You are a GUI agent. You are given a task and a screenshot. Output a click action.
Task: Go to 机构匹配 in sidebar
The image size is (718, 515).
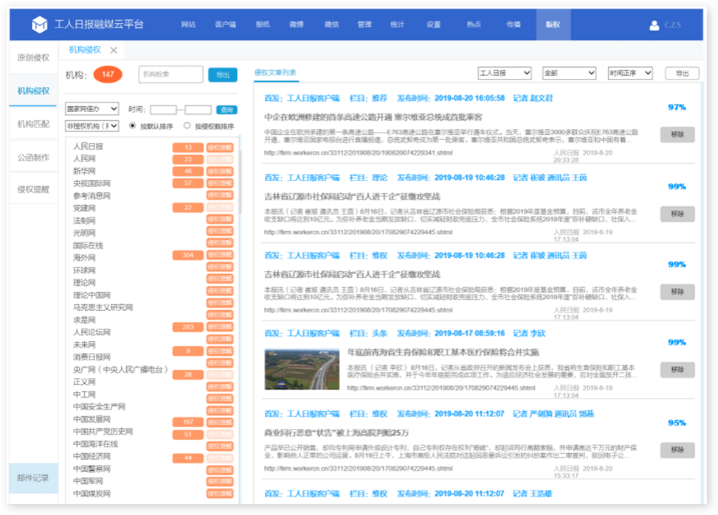[33, 124]
